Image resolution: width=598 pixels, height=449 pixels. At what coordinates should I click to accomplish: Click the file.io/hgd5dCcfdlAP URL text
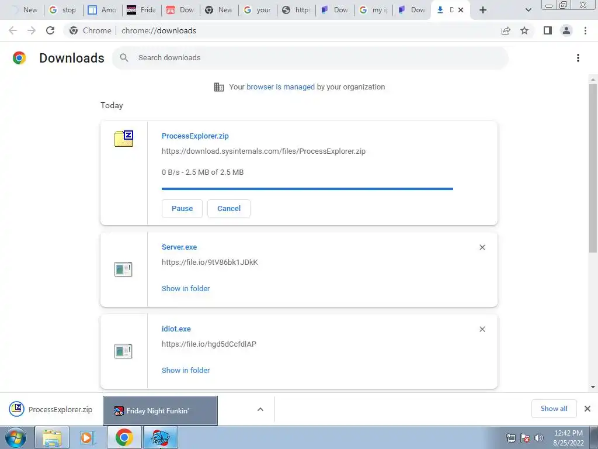209,344
